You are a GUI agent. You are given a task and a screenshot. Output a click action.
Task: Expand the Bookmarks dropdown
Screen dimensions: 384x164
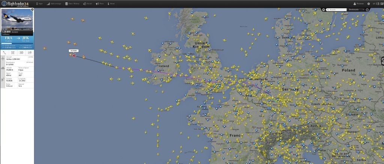[357, 10]
